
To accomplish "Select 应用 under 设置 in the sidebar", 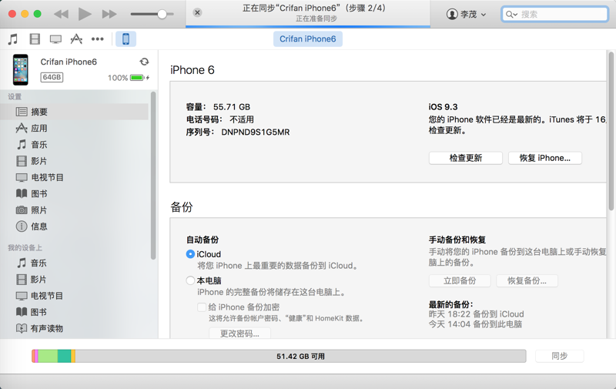I will coord(74,128).
